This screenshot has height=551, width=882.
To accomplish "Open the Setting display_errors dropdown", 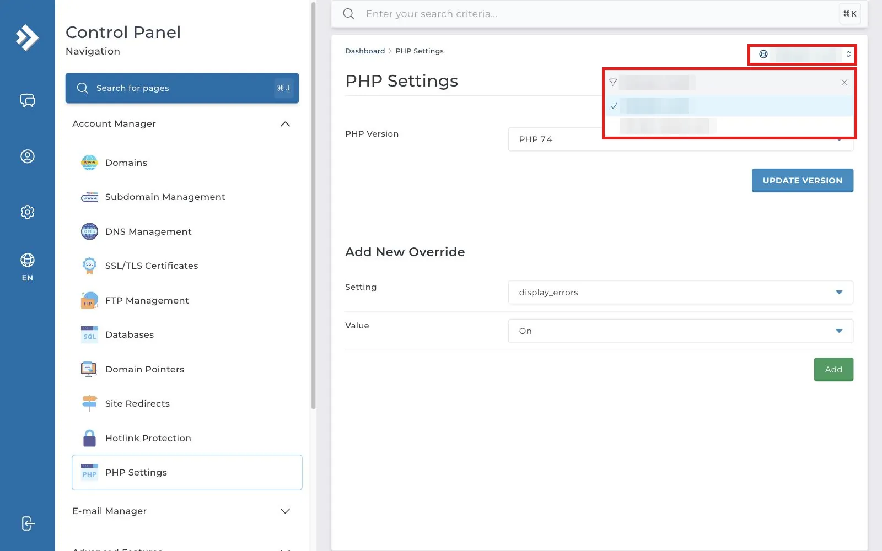I will click(681, 293).
